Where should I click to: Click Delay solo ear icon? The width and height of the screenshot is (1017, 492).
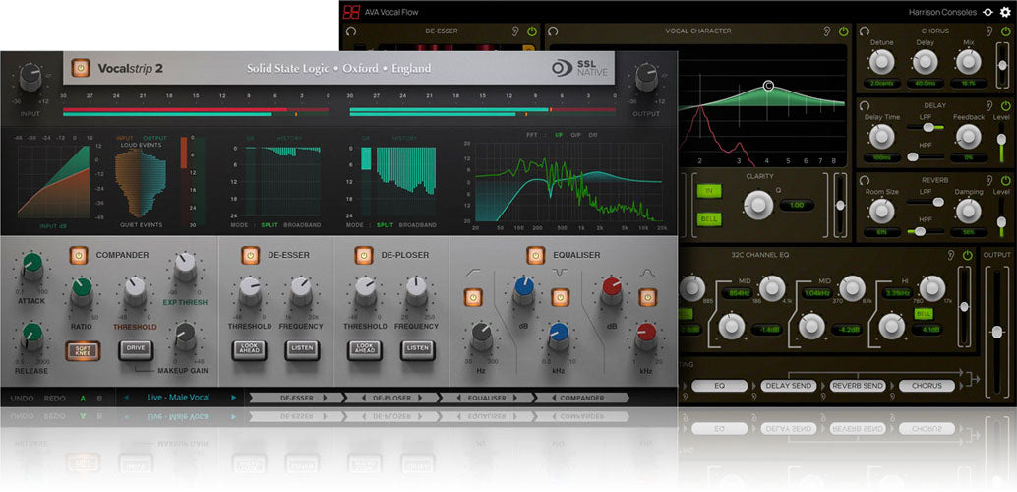tap(990, 105)
